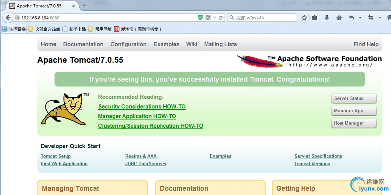Open the 新手上路 bookmark

pos(74,29)
